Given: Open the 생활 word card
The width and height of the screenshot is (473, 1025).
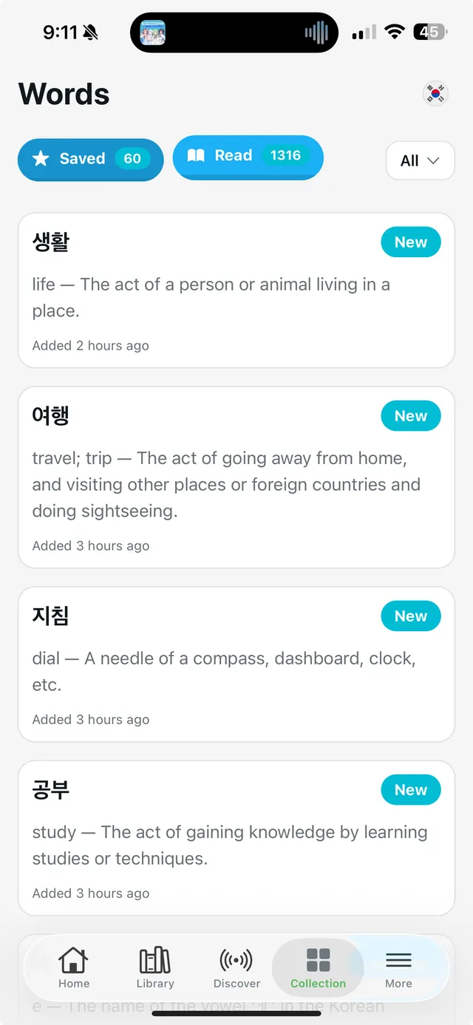Looking at the screenshot, I should pos(236,290).
